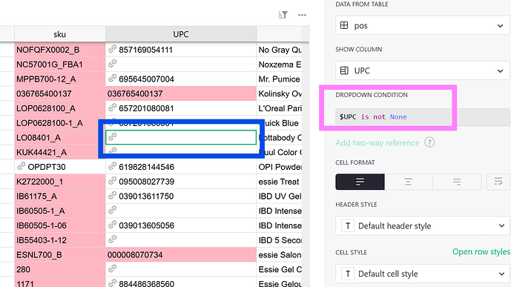Image resolution: width=511 pixels, height=287 pixels.
Task: Select center text alignment
Action: 409,182
